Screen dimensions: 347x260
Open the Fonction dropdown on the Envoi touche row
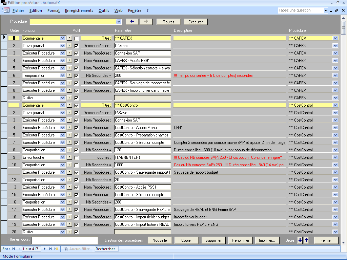(x=62, y=157)
